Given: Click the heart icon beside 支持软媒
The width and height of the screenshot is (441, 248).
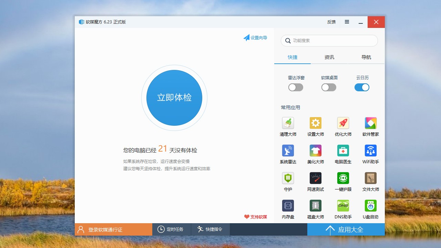Looking at the screenshot, I should [247, 217].
